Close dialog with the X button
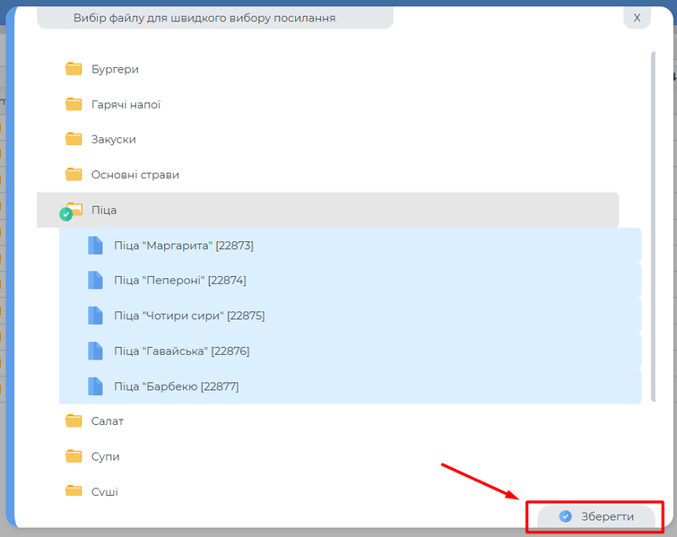 click(x=637, y=17)
